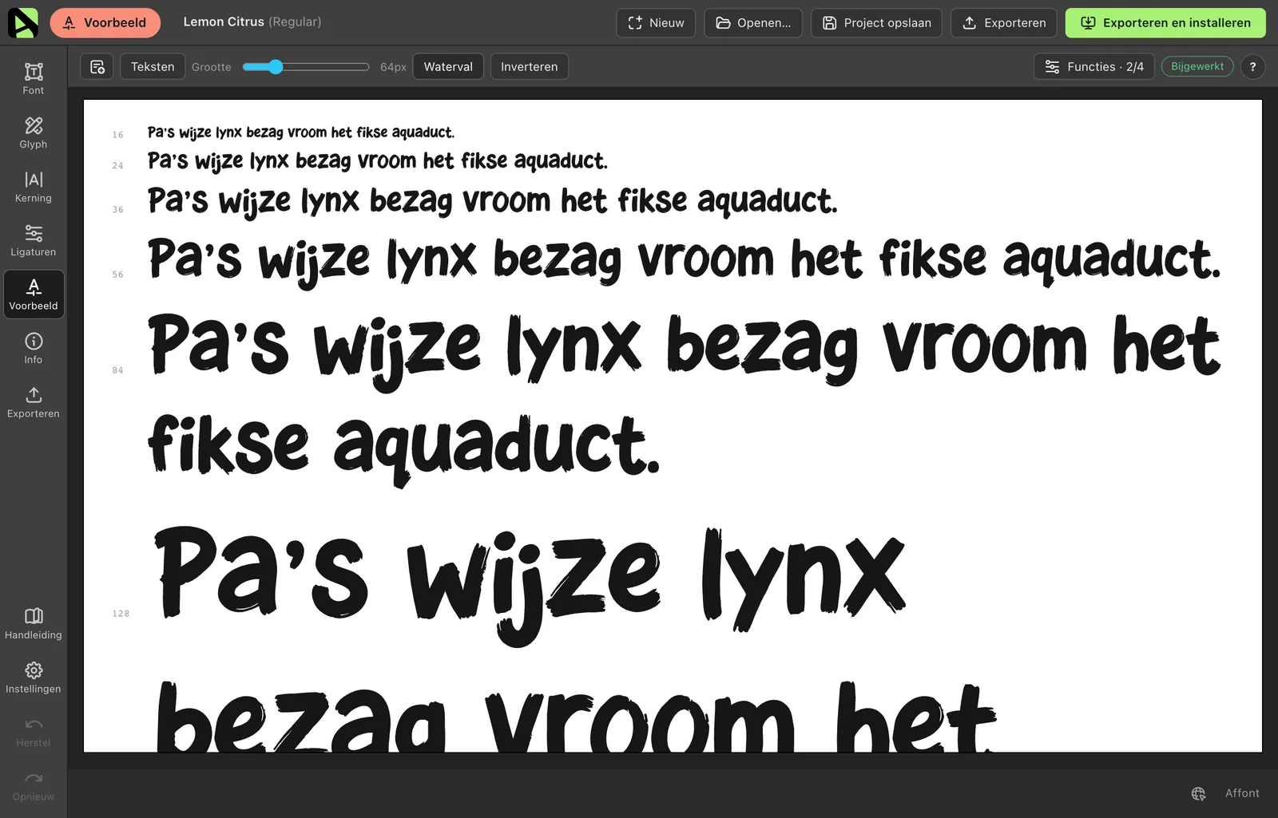1278x818 pixels.
Task: Click the 16 size sample line
Action: pyautogui.click(x=301, y=132)
